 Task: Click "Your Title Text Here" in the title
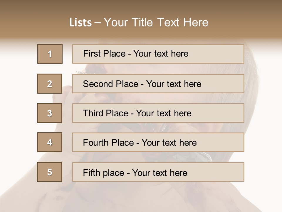click(156, 22)
